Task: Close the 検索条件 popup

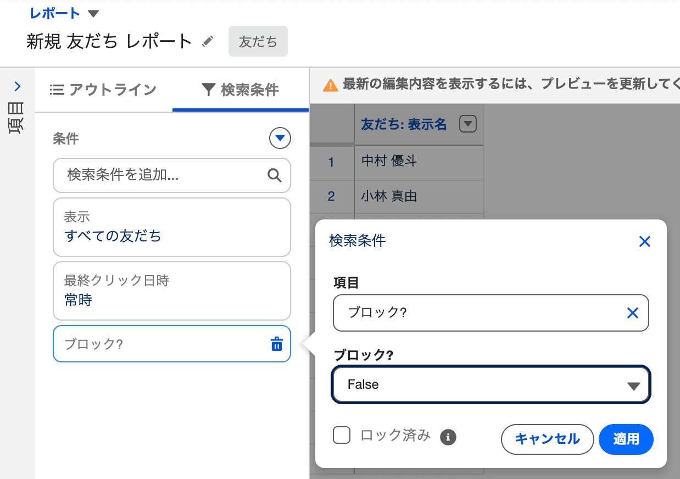Action: coord(645,241)
